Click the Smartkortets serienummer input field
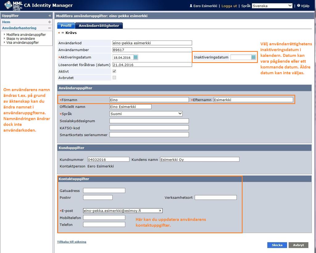 coord(149,135)
